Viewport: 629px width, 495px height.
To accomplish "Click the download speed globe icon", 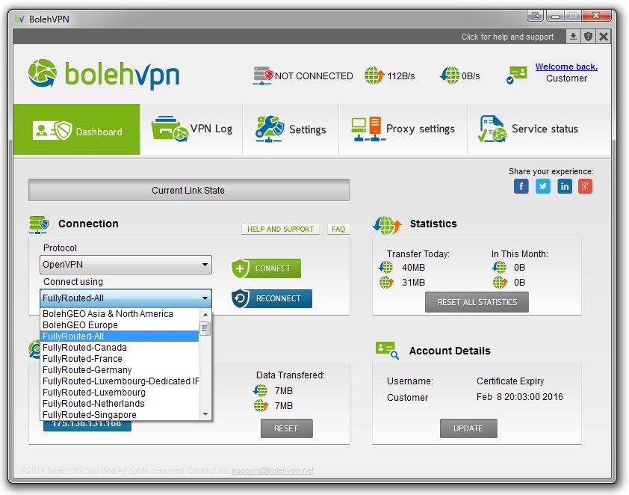I will 449,76.
